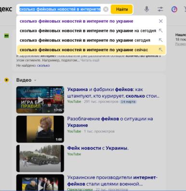Activate voice search microphone icon
Image resolution: width=186 pixels, height=191 pixels.
click(x=146, y=9)
